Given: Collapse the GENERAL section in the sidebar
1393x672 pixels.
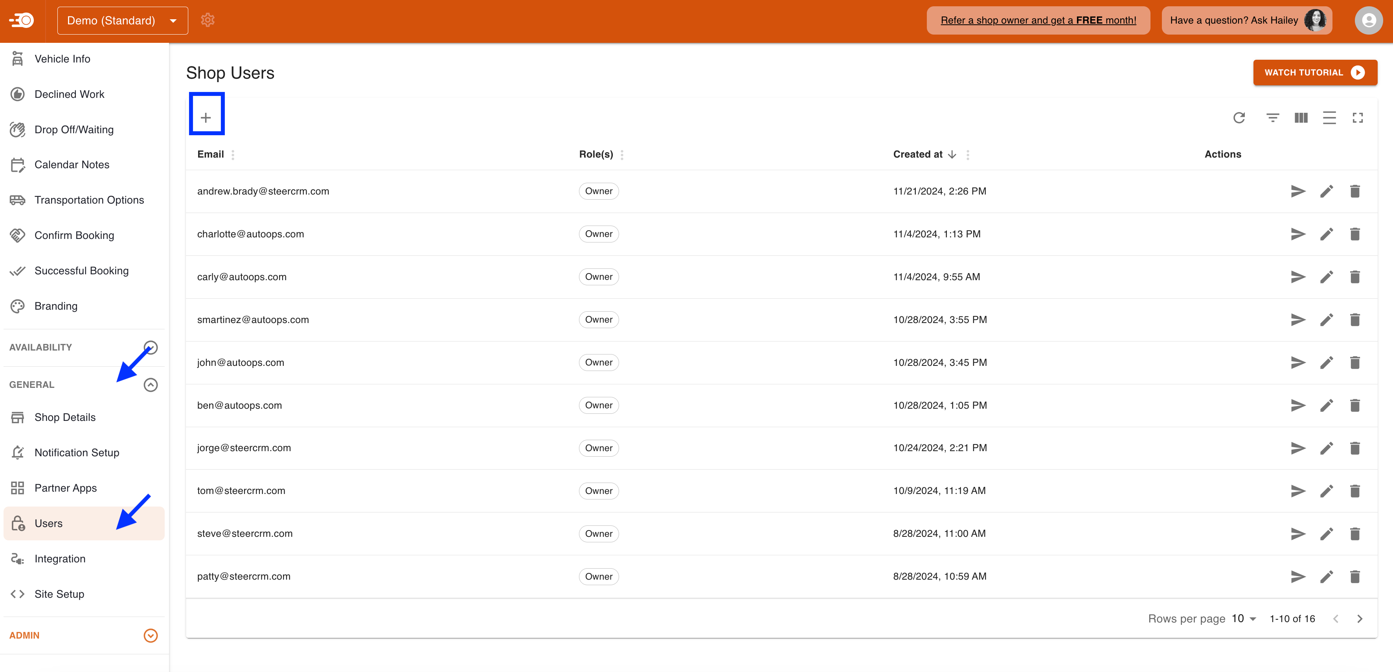Looking at the screenshot, I should 150,384.
